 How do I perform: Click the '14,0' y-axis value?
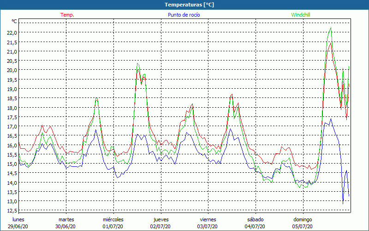click(x=12, y=182)
